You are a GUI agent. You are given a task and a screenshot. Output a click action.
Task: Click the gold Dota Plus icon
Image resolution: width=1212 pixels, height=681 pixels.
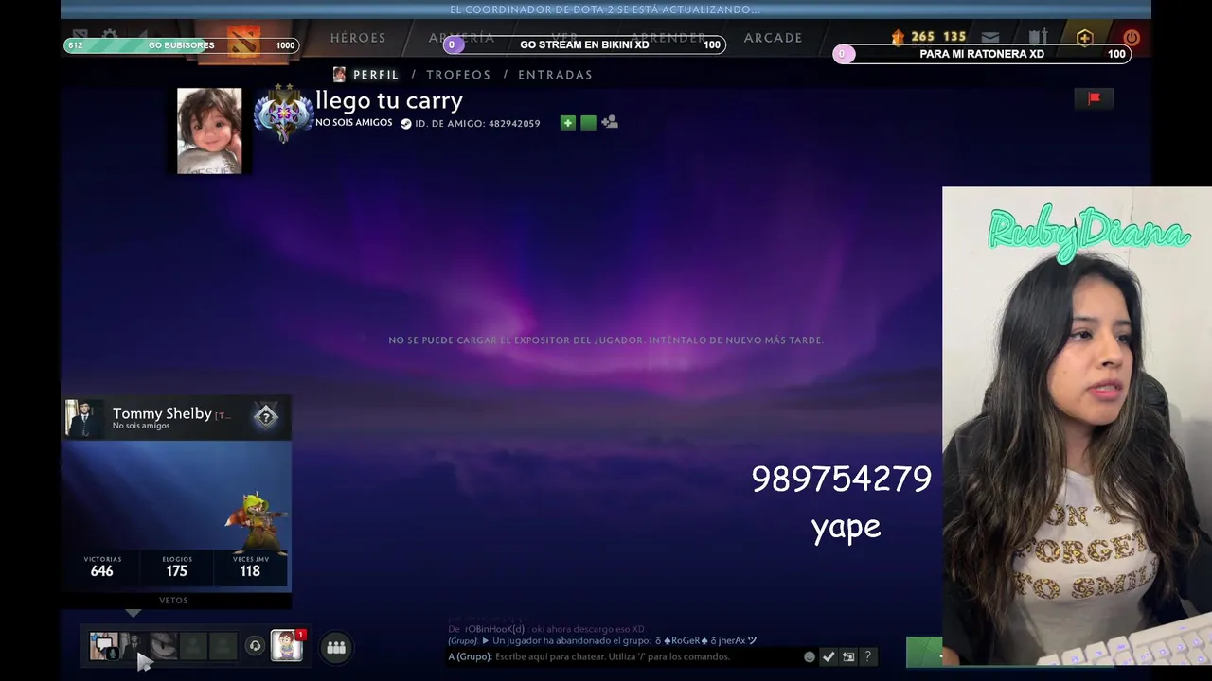(1085, 38)
